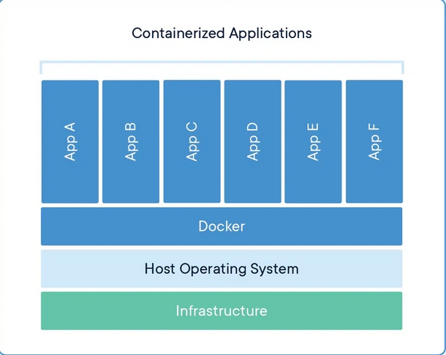This screenshot has height=355, width=446.
Task: Click the App C container block
Action: pyautogui.click(x=192, y=141)
